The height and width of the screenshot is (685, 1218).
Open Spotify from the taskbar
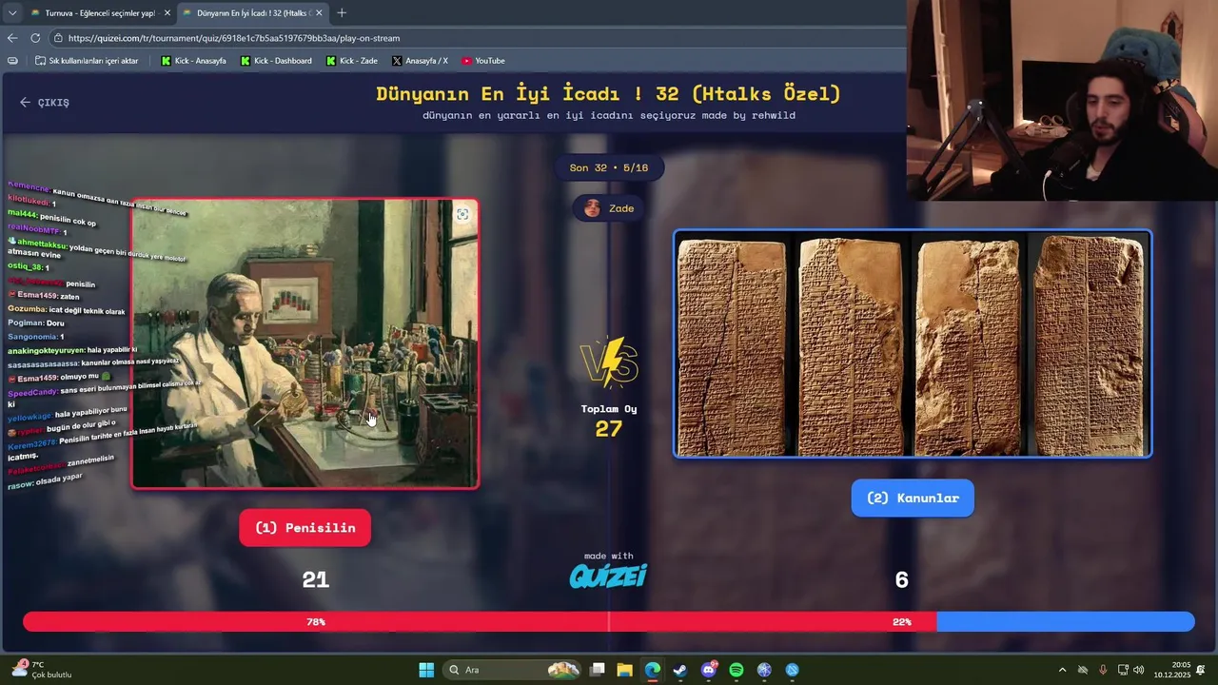point(737,670)
